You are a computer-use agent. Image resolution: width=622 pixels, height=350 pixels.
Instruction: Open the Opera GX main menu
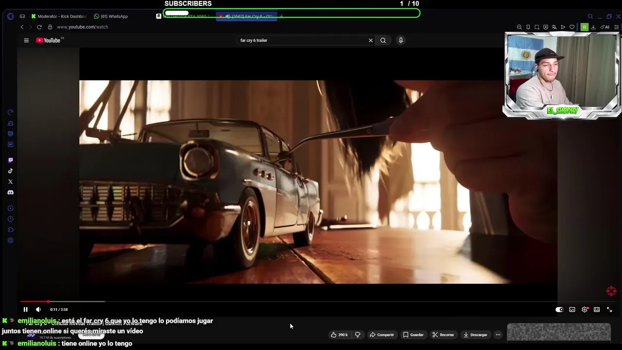tap(11, 16)
